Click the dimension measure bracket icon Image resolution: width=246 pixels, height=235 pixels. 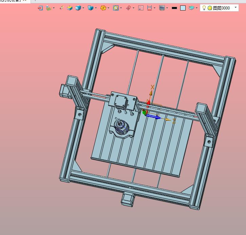(x=149, y=8)
